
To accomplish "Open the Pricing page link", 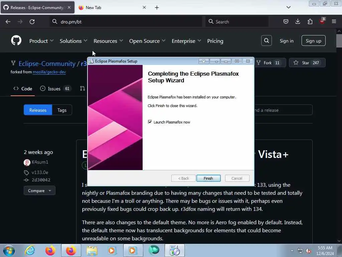I will pos(215,41).
